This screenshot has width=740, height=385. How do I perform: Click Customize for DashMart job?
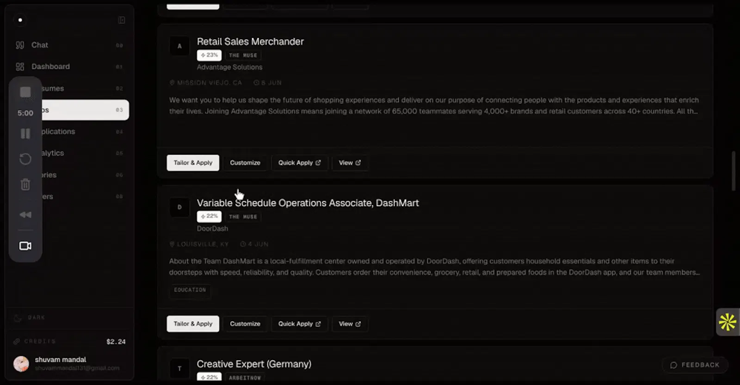tap(245, 324)
